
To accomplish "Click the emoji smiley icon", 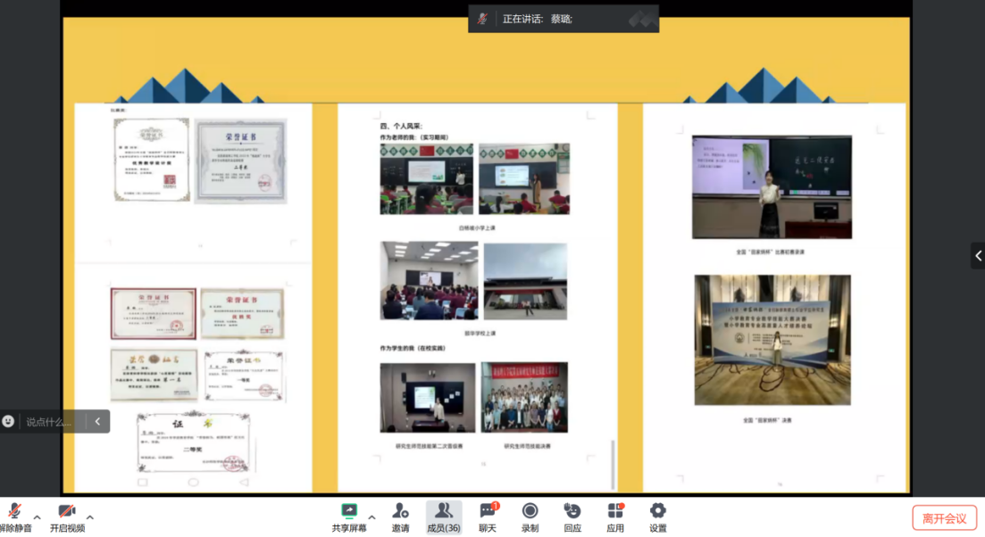I will click(9, 422).
